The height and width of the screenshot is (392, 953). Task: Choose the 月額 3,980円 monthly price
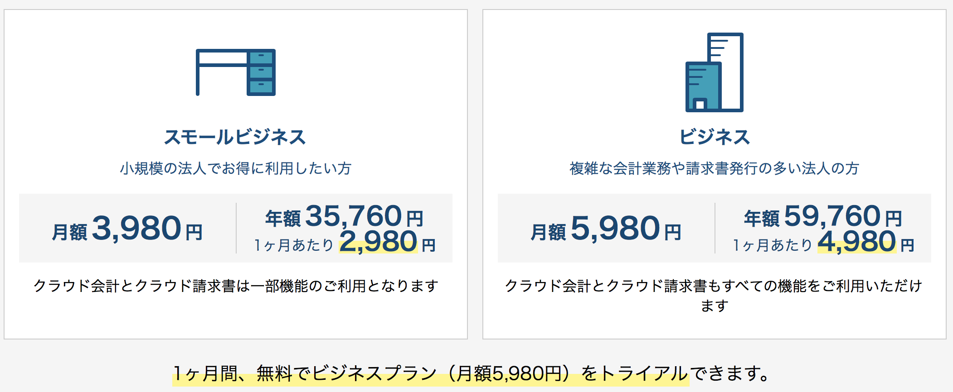[x=127, y=229]
